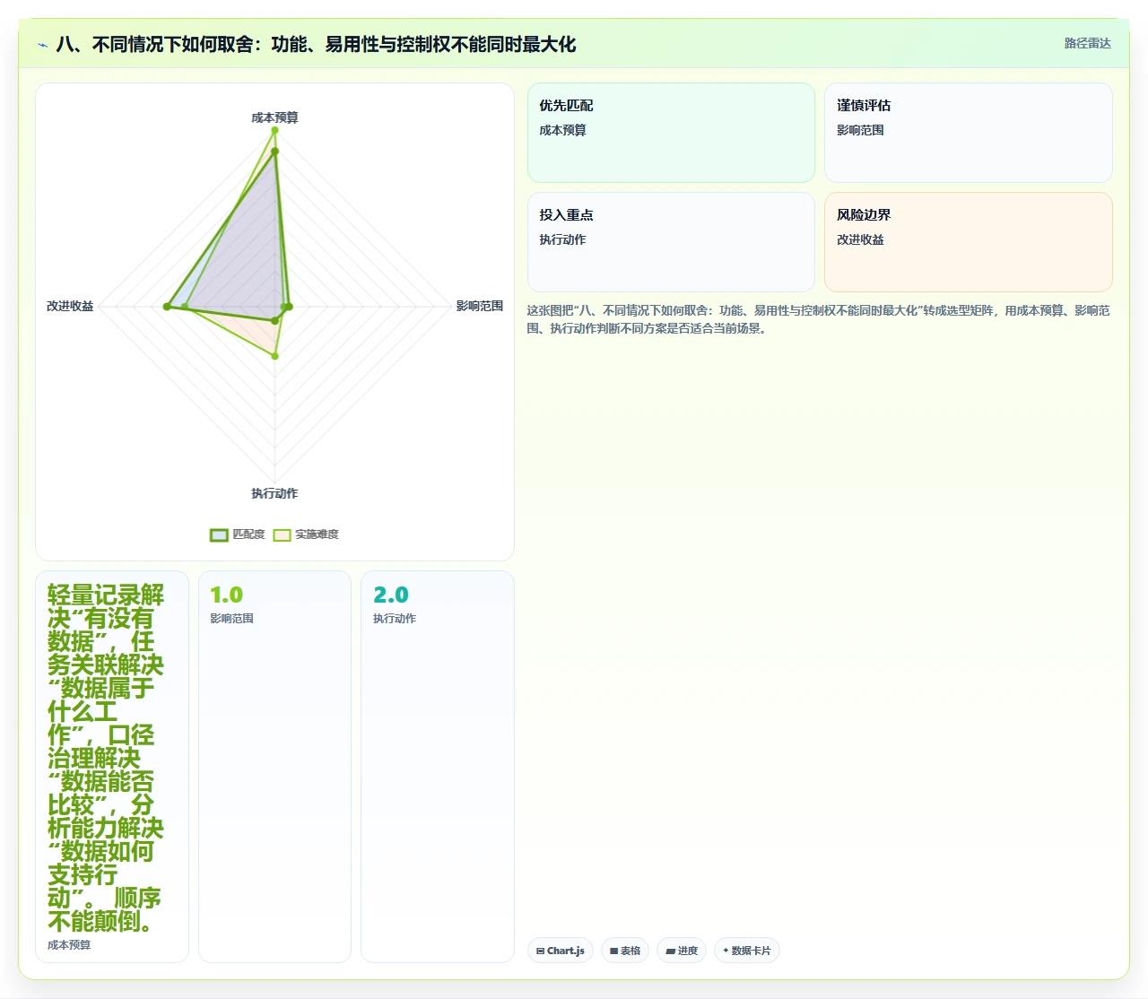Click the 路径雷达 label in header
Viewport: 1148px width, 999px height.
1087,43
